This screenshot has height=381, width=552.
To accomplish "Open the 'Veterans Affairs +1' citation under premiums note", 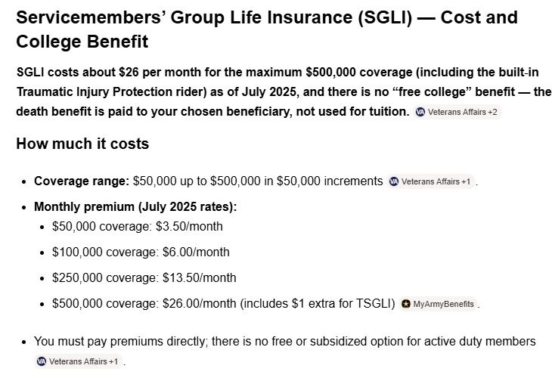I will click(78, 361).
